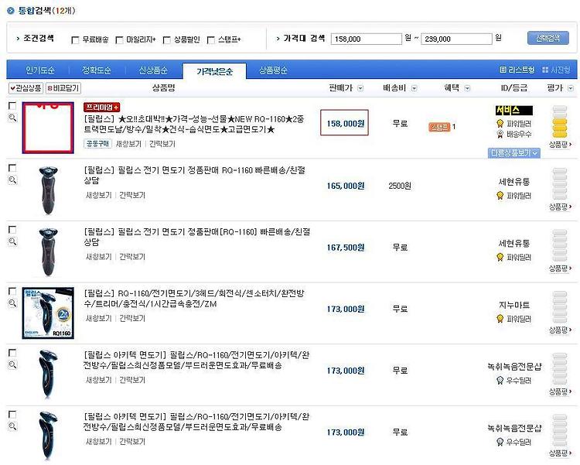Check the 165,000원 product checkbox
The height and width of the screenshot is (465, 580).
tap(12, 168)
